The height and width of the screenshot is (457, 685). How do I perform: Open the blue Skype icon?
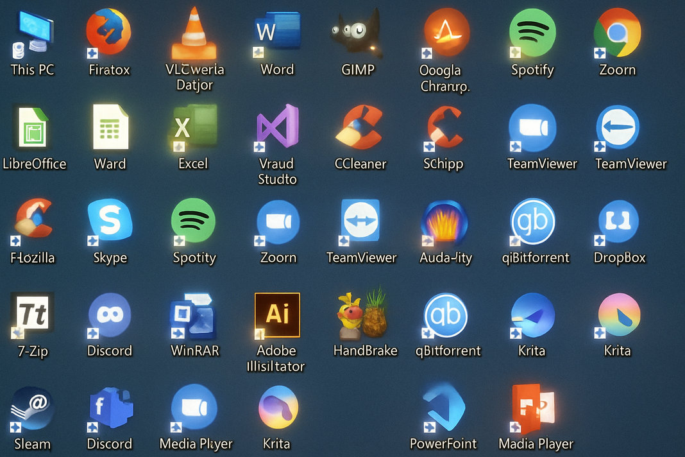[109, 221]
